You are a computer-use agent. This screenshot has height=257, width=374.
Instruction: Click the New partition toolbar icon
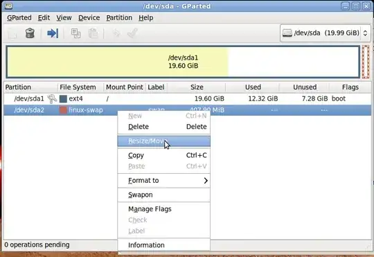(x=12, y=33)
